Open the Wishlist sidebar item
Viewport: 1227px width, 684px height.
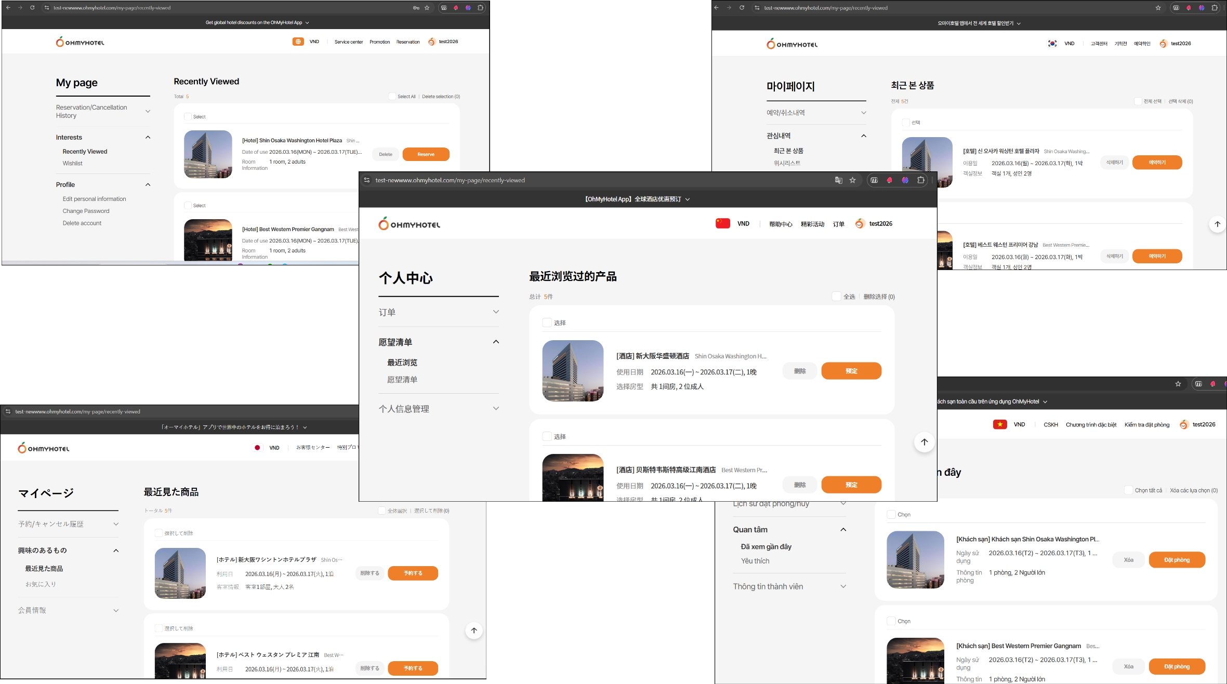[x=73, y=163]
